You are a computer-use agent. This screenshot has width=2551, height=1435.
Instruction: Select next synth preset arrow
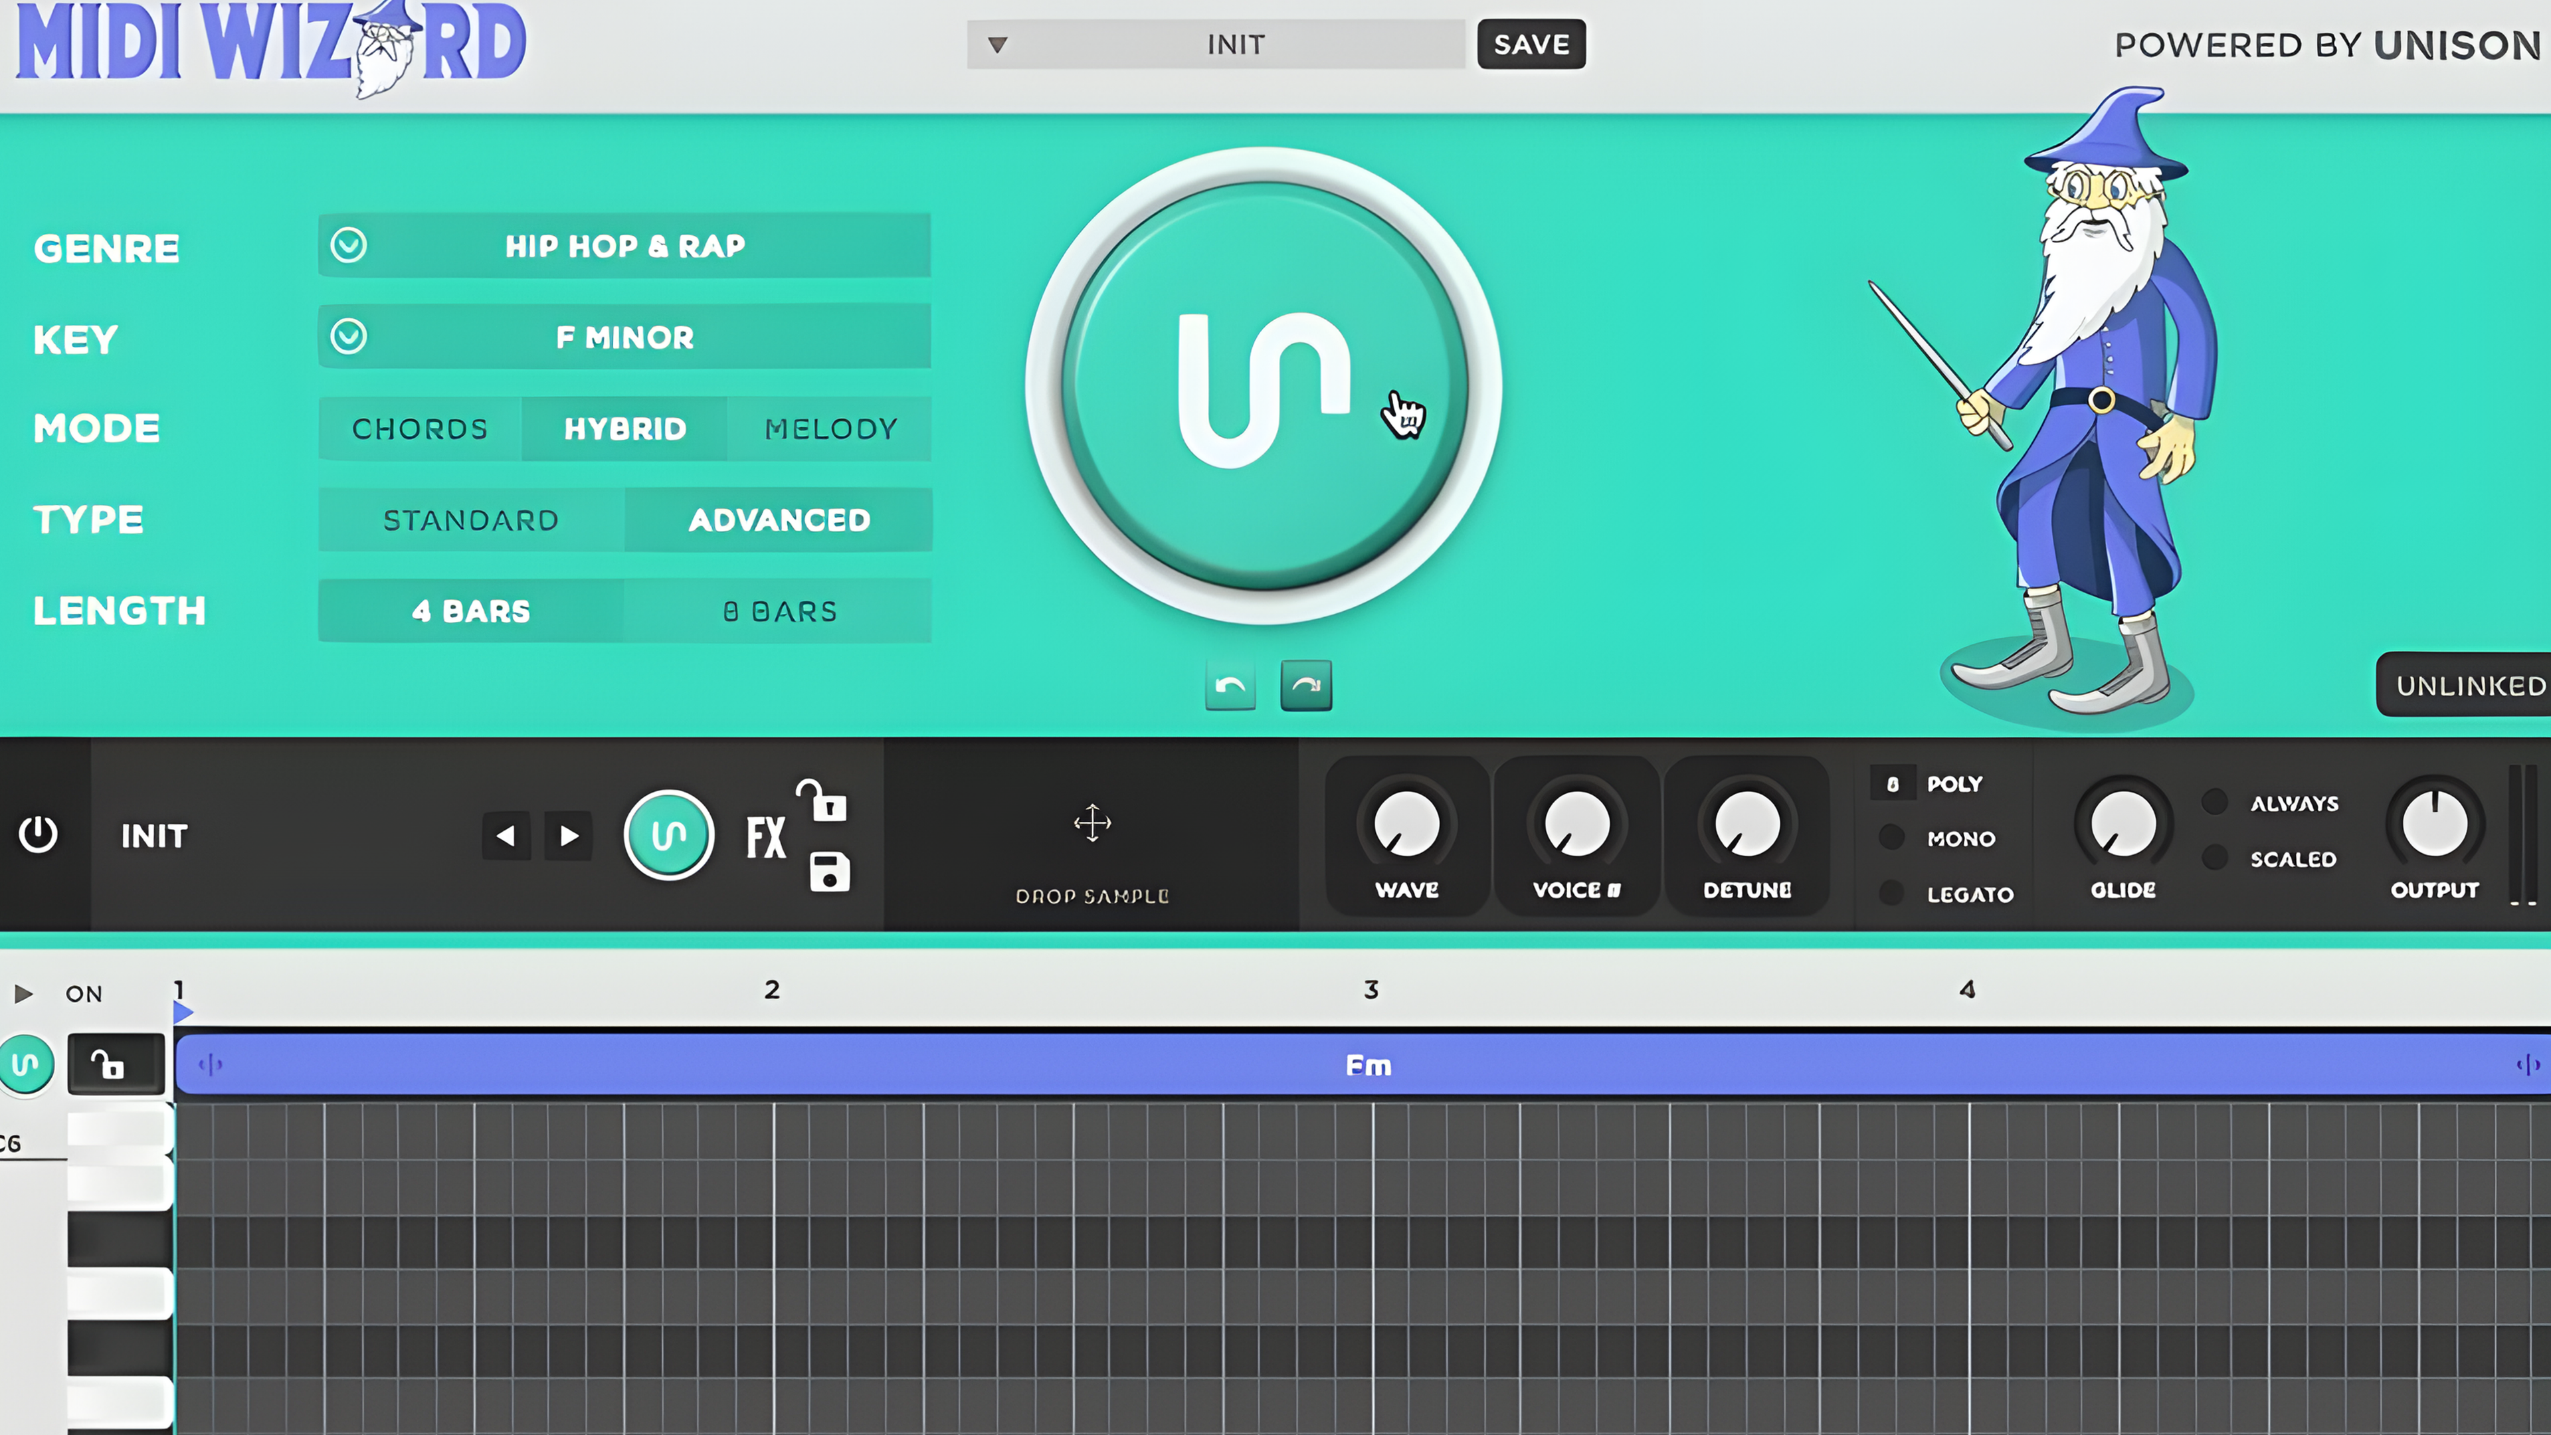point(569,836)
